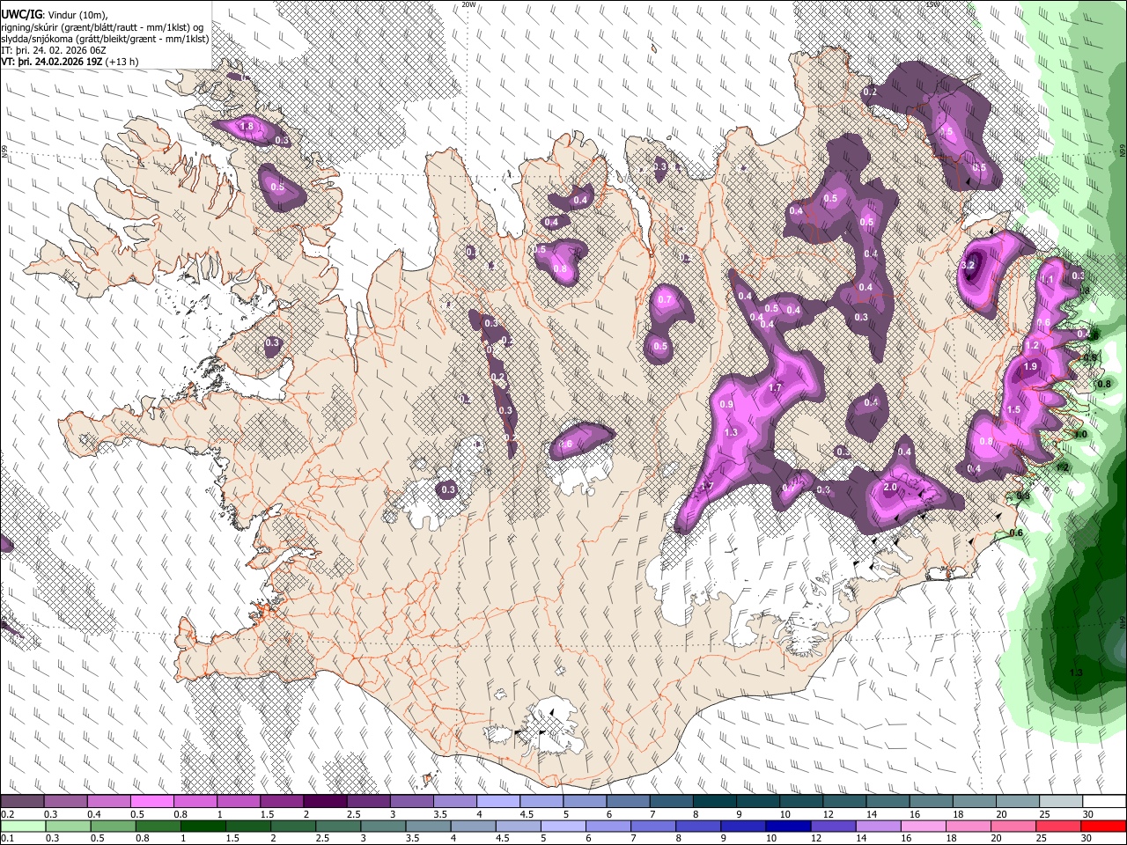The height and width of the screenshot is (845, 1127).
Task: Click the 15W longitude label
Action: tap(932, 4)
